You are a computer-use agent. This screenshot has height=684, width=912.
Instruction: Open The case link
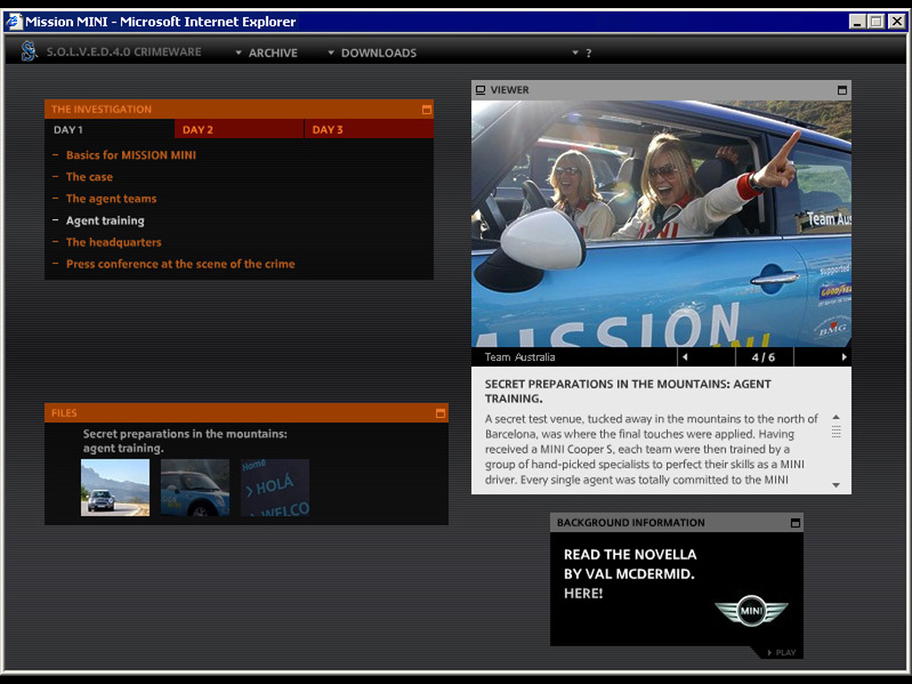point(89,177)
